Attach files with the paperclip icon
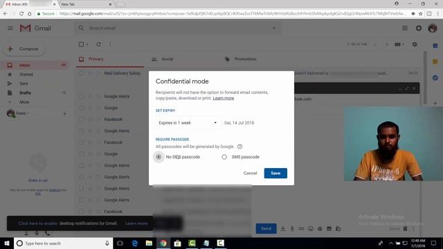Viewport: 443px width, 249px height. tap(292, 229)
